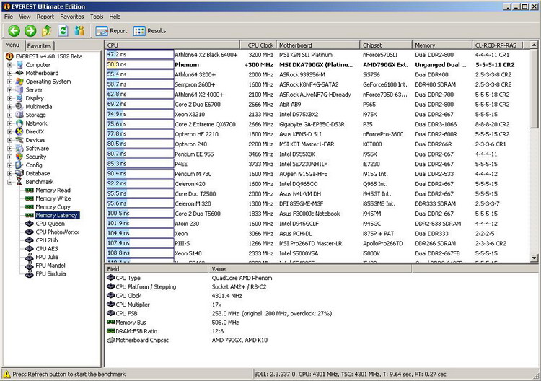This screenshot has width=541, height=381.
Task: Open the CPU ZLib benchmark
Action: tap(47, 240)
